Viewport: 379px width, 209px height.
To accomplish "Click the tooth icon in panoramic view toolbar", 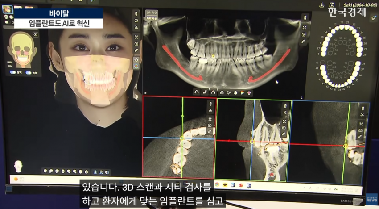I will (x=305, y=18).
